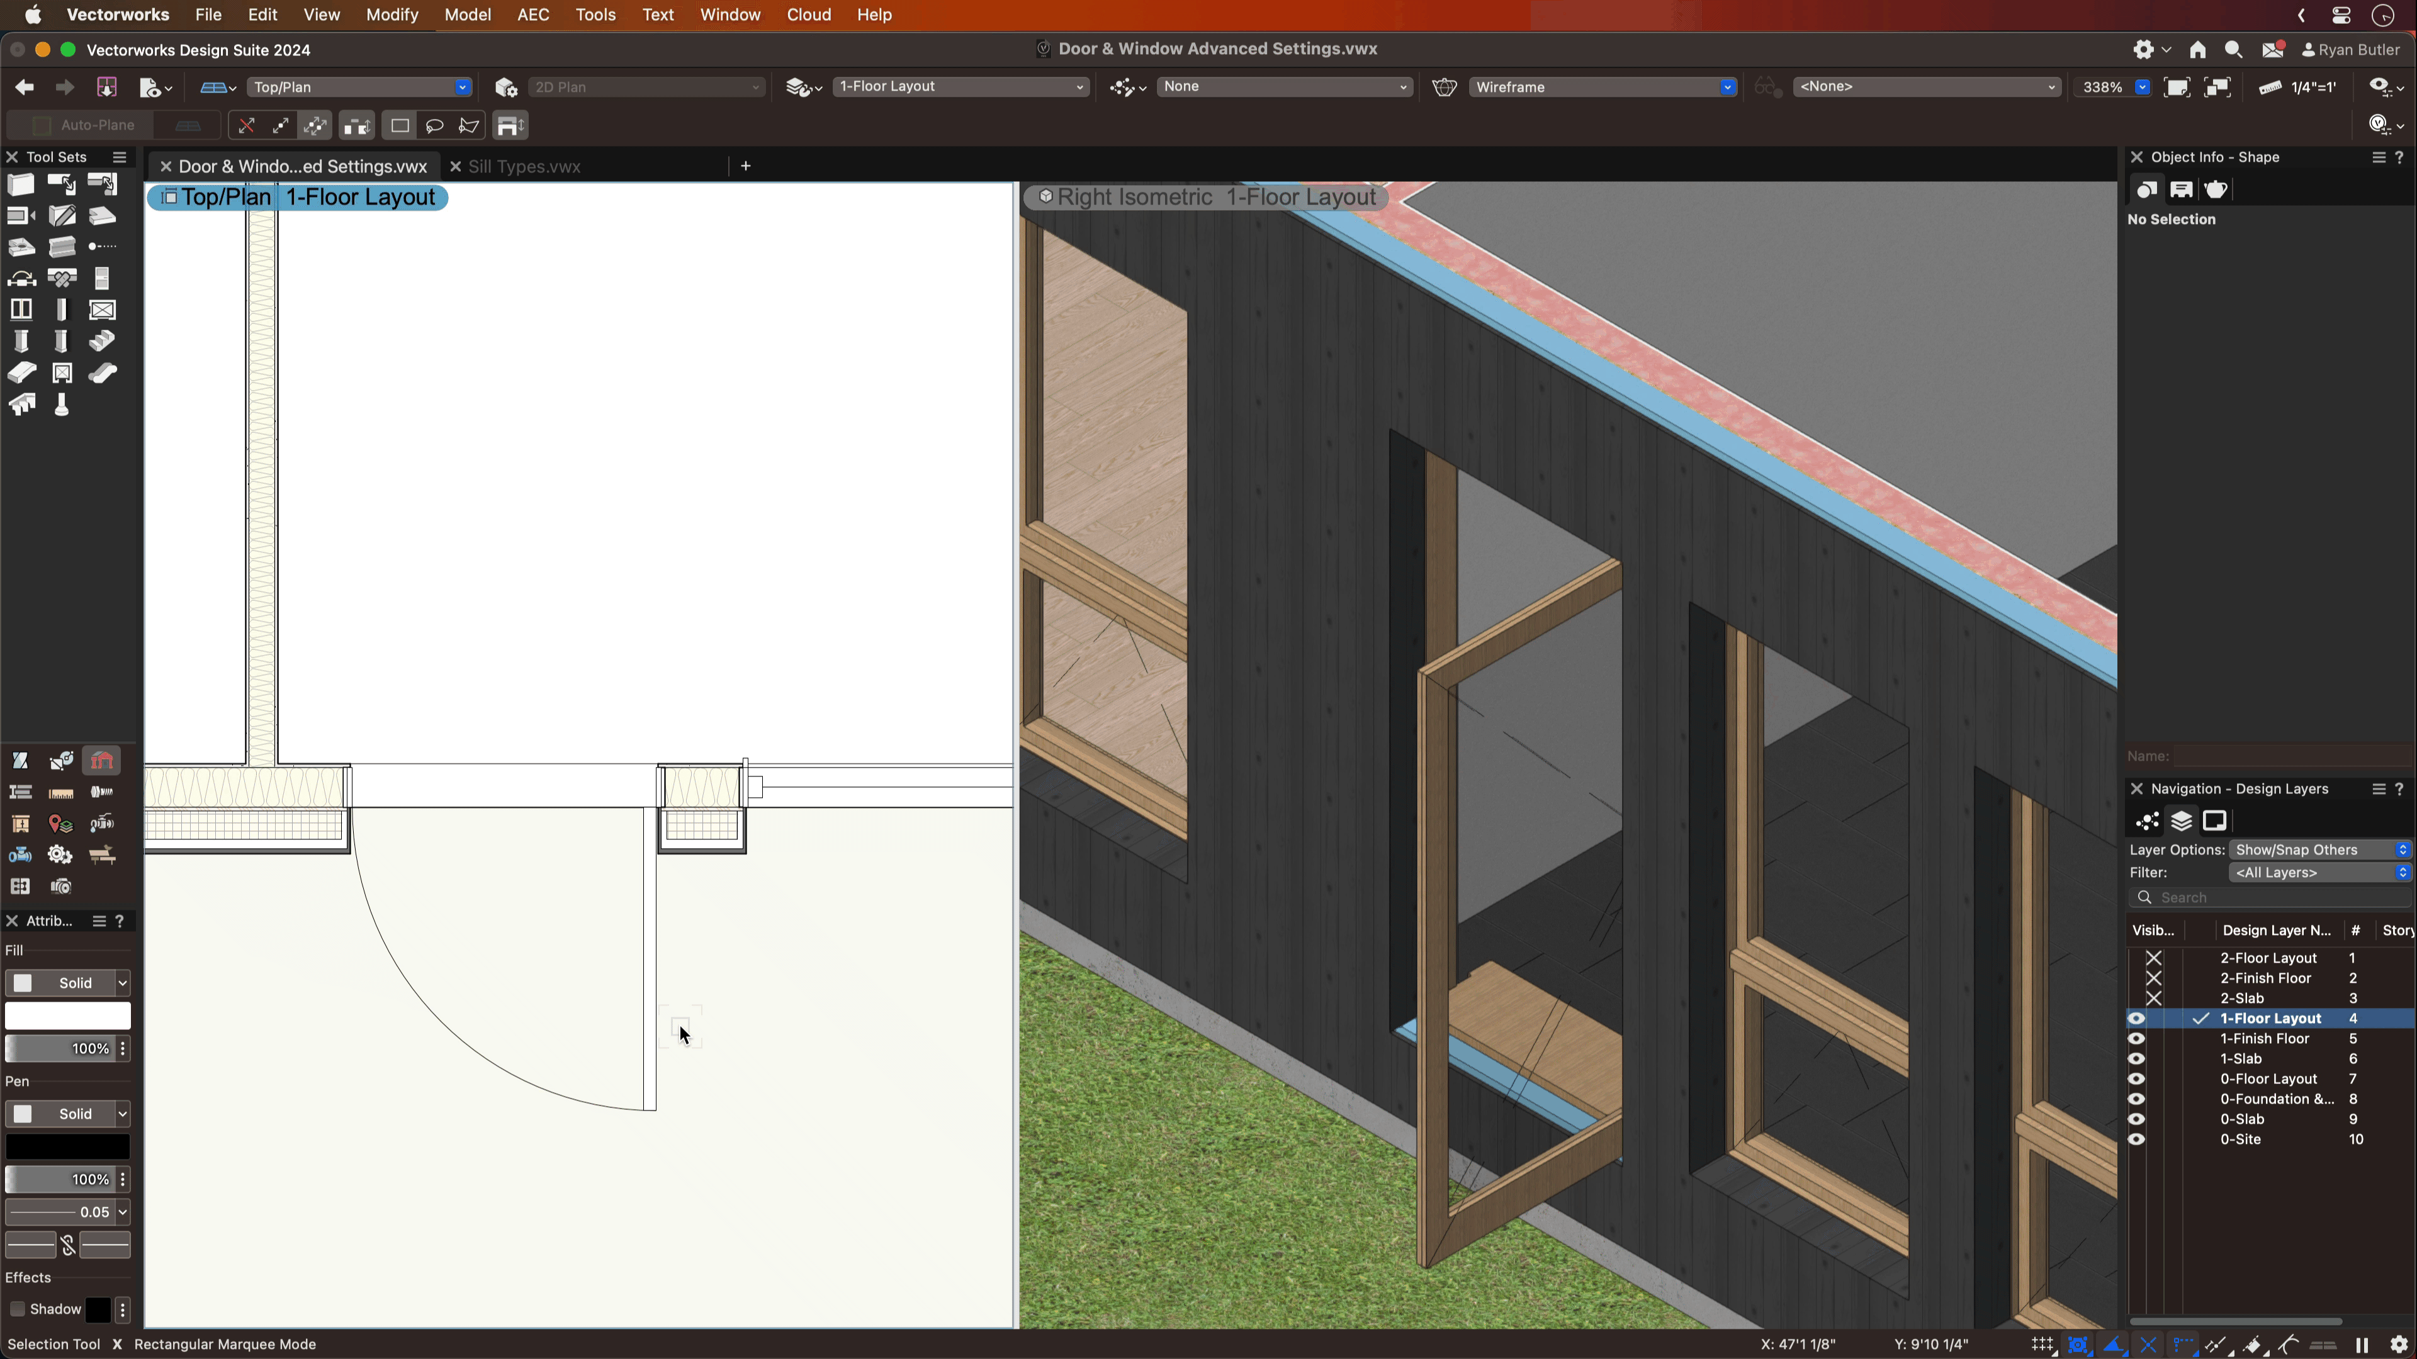2417x1359 pixels.
Task: Select the Wall tool in Tool Sets
Action: coord(21,184)
